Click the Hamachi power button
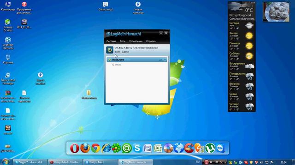Screen dimensions: 295x165 click(110, 50)
